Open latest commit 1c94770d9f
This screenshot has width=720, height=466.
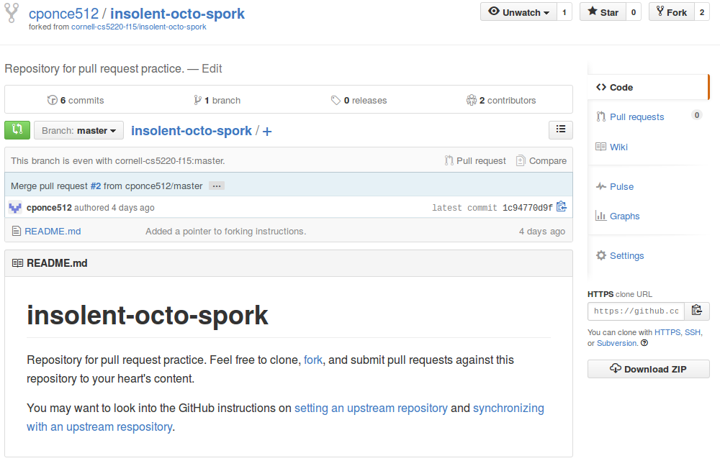click(x=528, y=208)
